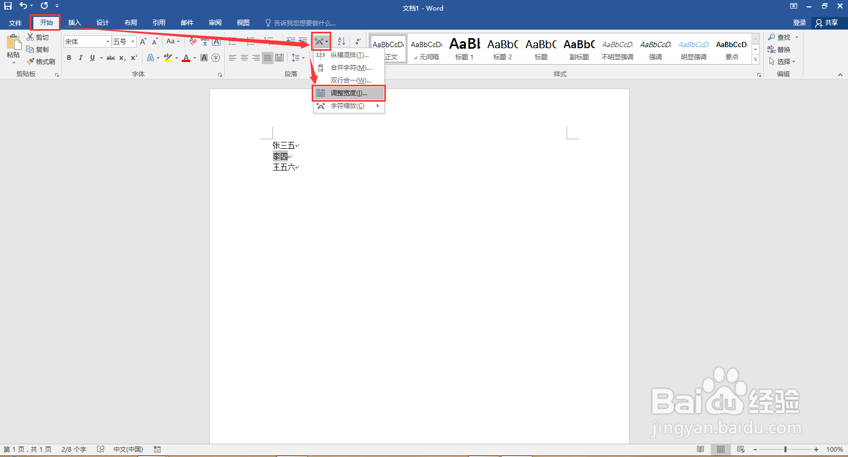Click 格式刷 format painter
Image resolution: width=848 pixels, height=457 pixels.
[41, 61]
